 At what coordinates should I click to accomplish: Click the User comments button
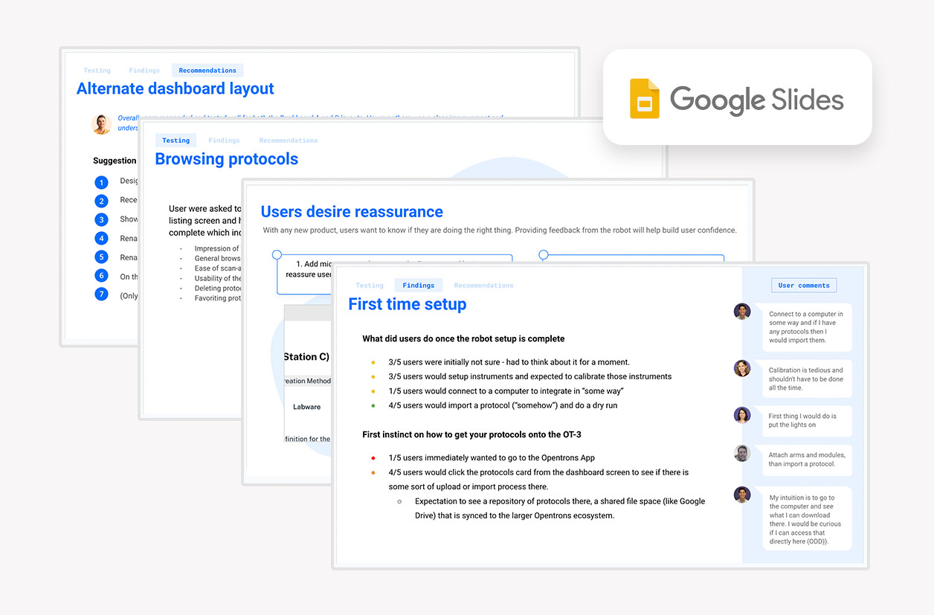(804, 286)
